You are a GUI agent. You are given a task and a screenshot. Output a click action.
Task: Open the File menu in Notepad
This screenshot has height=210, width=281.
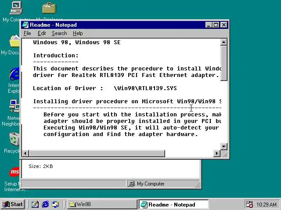pyautogui.click(x=27, y=33)
